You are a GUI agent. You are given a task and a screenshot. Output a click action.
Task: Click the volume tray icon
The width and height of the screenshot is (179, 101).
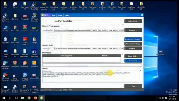click(163, 98)
